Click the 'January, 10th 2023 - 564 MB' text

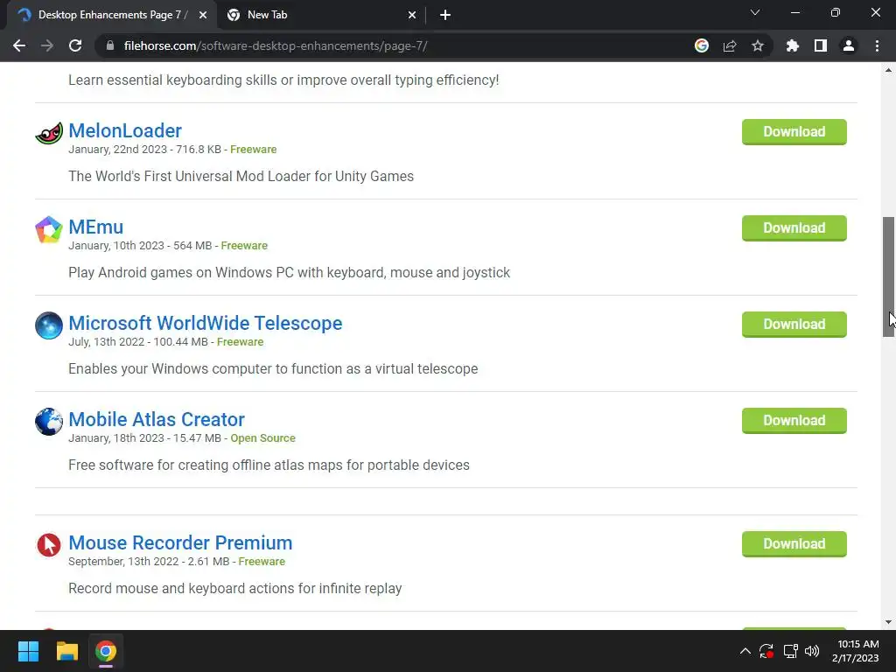tap(141, 246)
